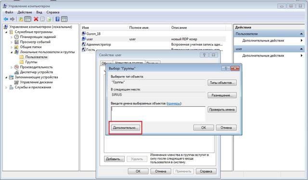308x180 pixels.
Task: Click the Дополнительно button
Action: (x=126, y=128)
